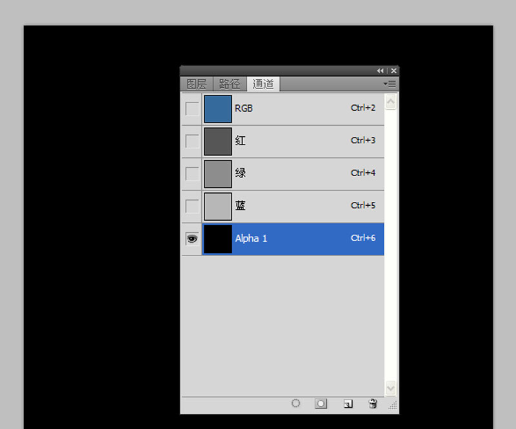Image resolution: width=516 pixels, height=429 pixels.
Task: Click the 绿 channel thumbnail
Action: [218, 174]
